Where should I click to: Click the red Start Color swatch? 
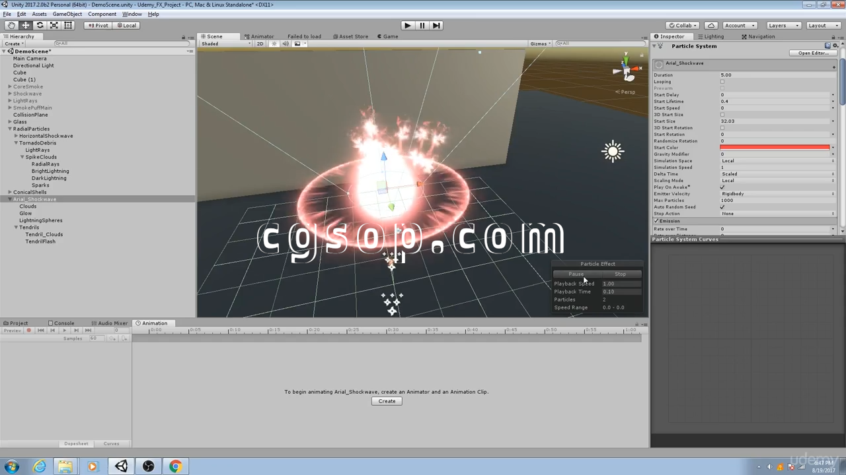(775, 148)
